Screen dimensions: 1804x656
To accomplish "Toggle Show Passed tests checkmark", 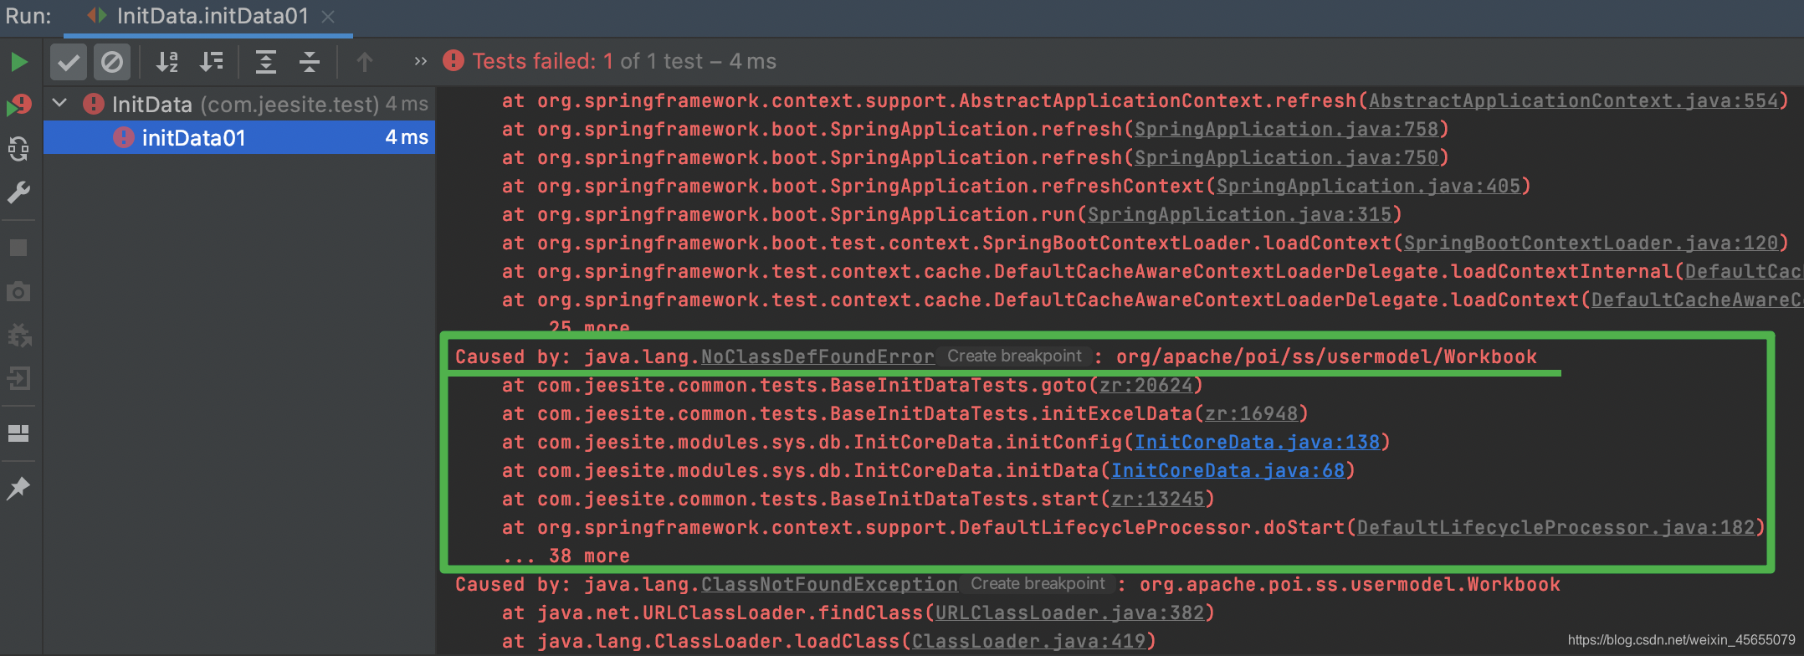I will (69, 62).
